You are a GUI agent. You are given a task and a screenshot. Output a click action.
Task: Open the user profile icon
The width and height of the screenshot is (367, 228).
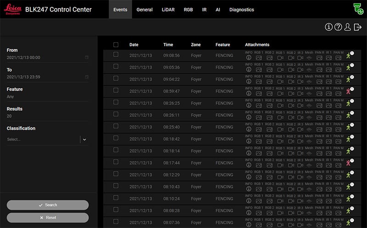[x=348, y=27]
